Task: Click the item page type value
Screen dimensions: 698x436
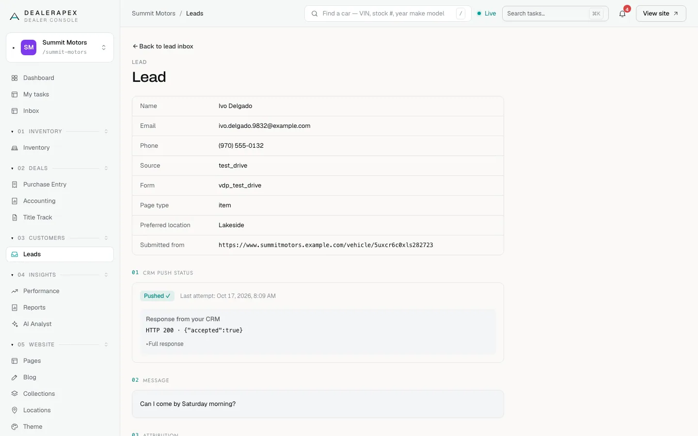Action: point(224,205)
